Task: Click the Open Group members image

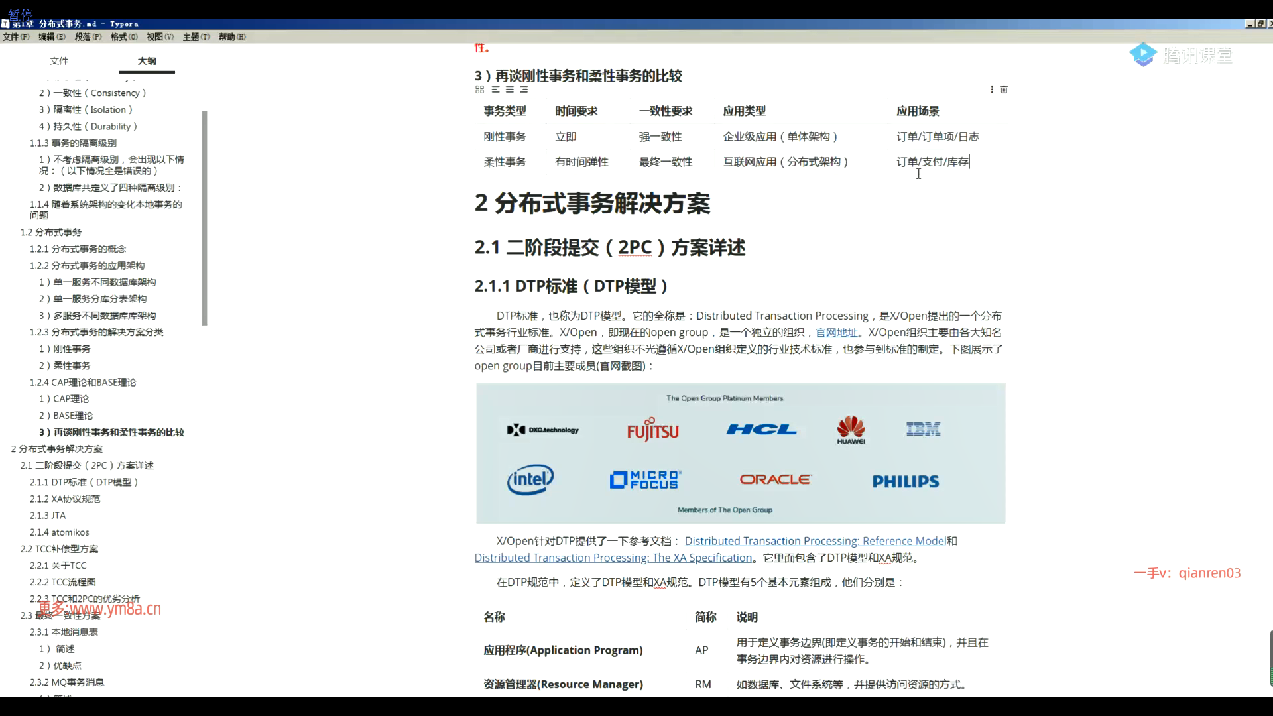Action: pos(740,453)
